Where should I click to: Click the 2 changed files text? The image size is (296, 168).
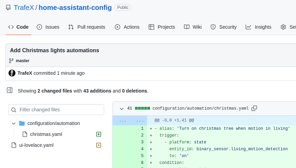(55, 91)
